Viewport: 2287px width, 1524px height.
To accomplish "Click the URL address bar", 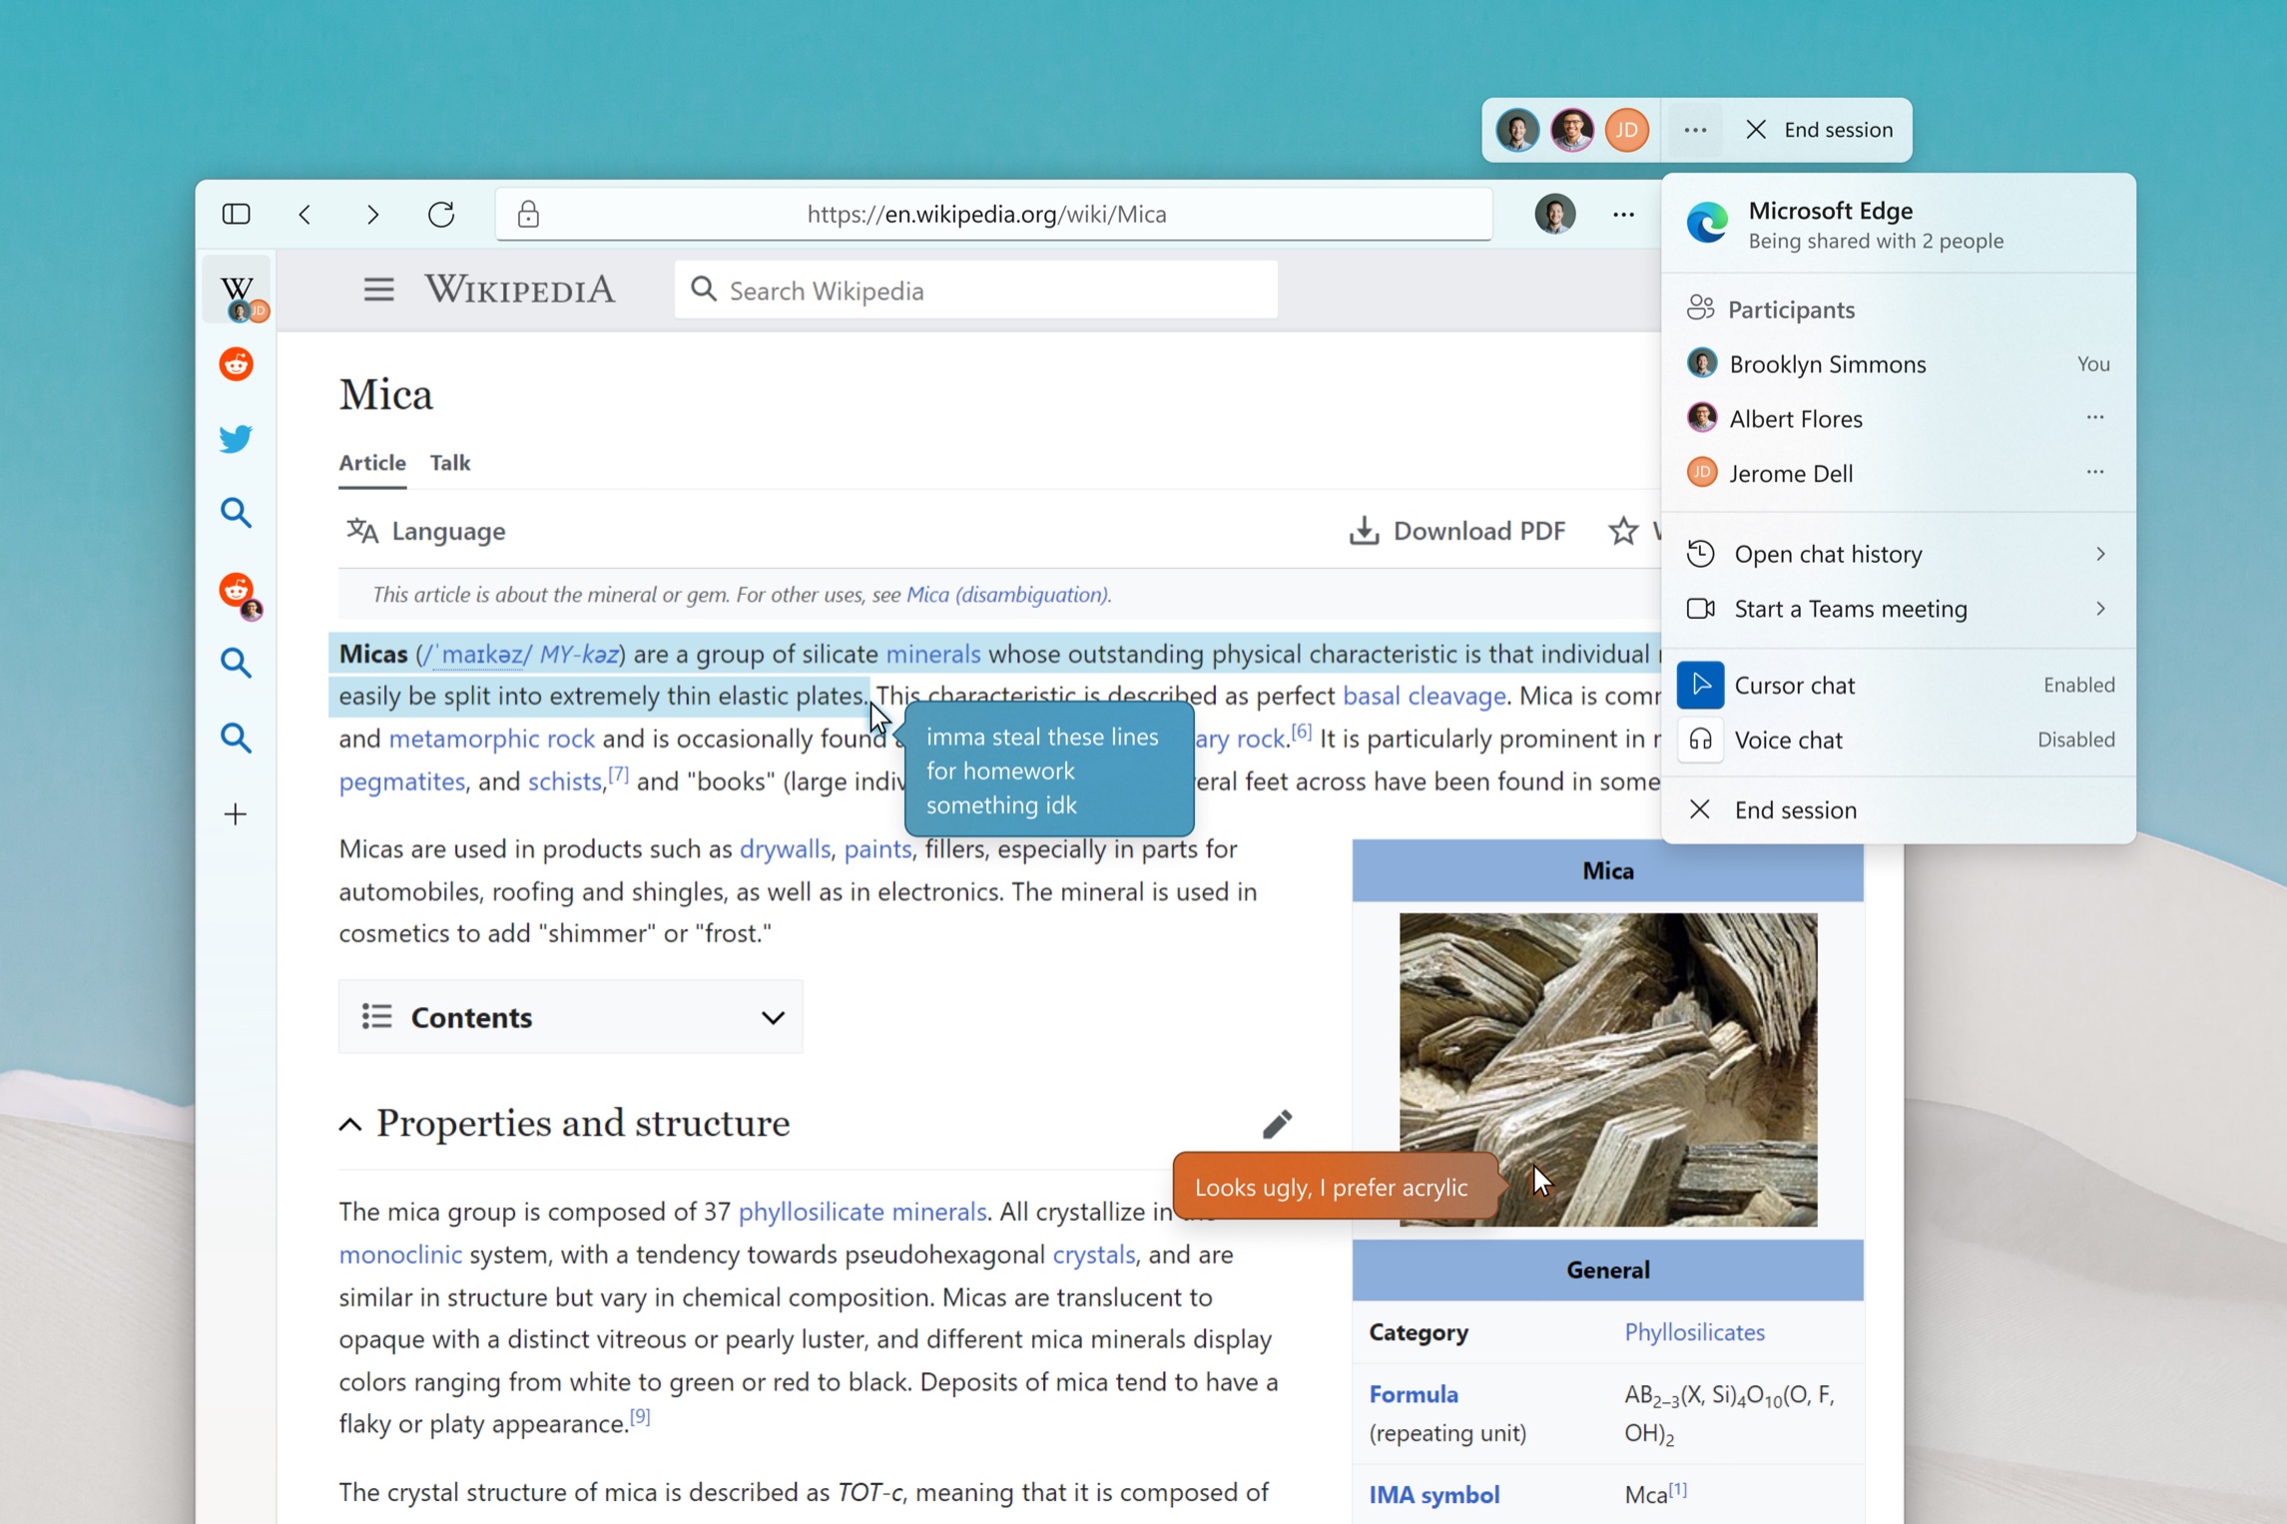I will pyautogui.click(x=993, y=214).
